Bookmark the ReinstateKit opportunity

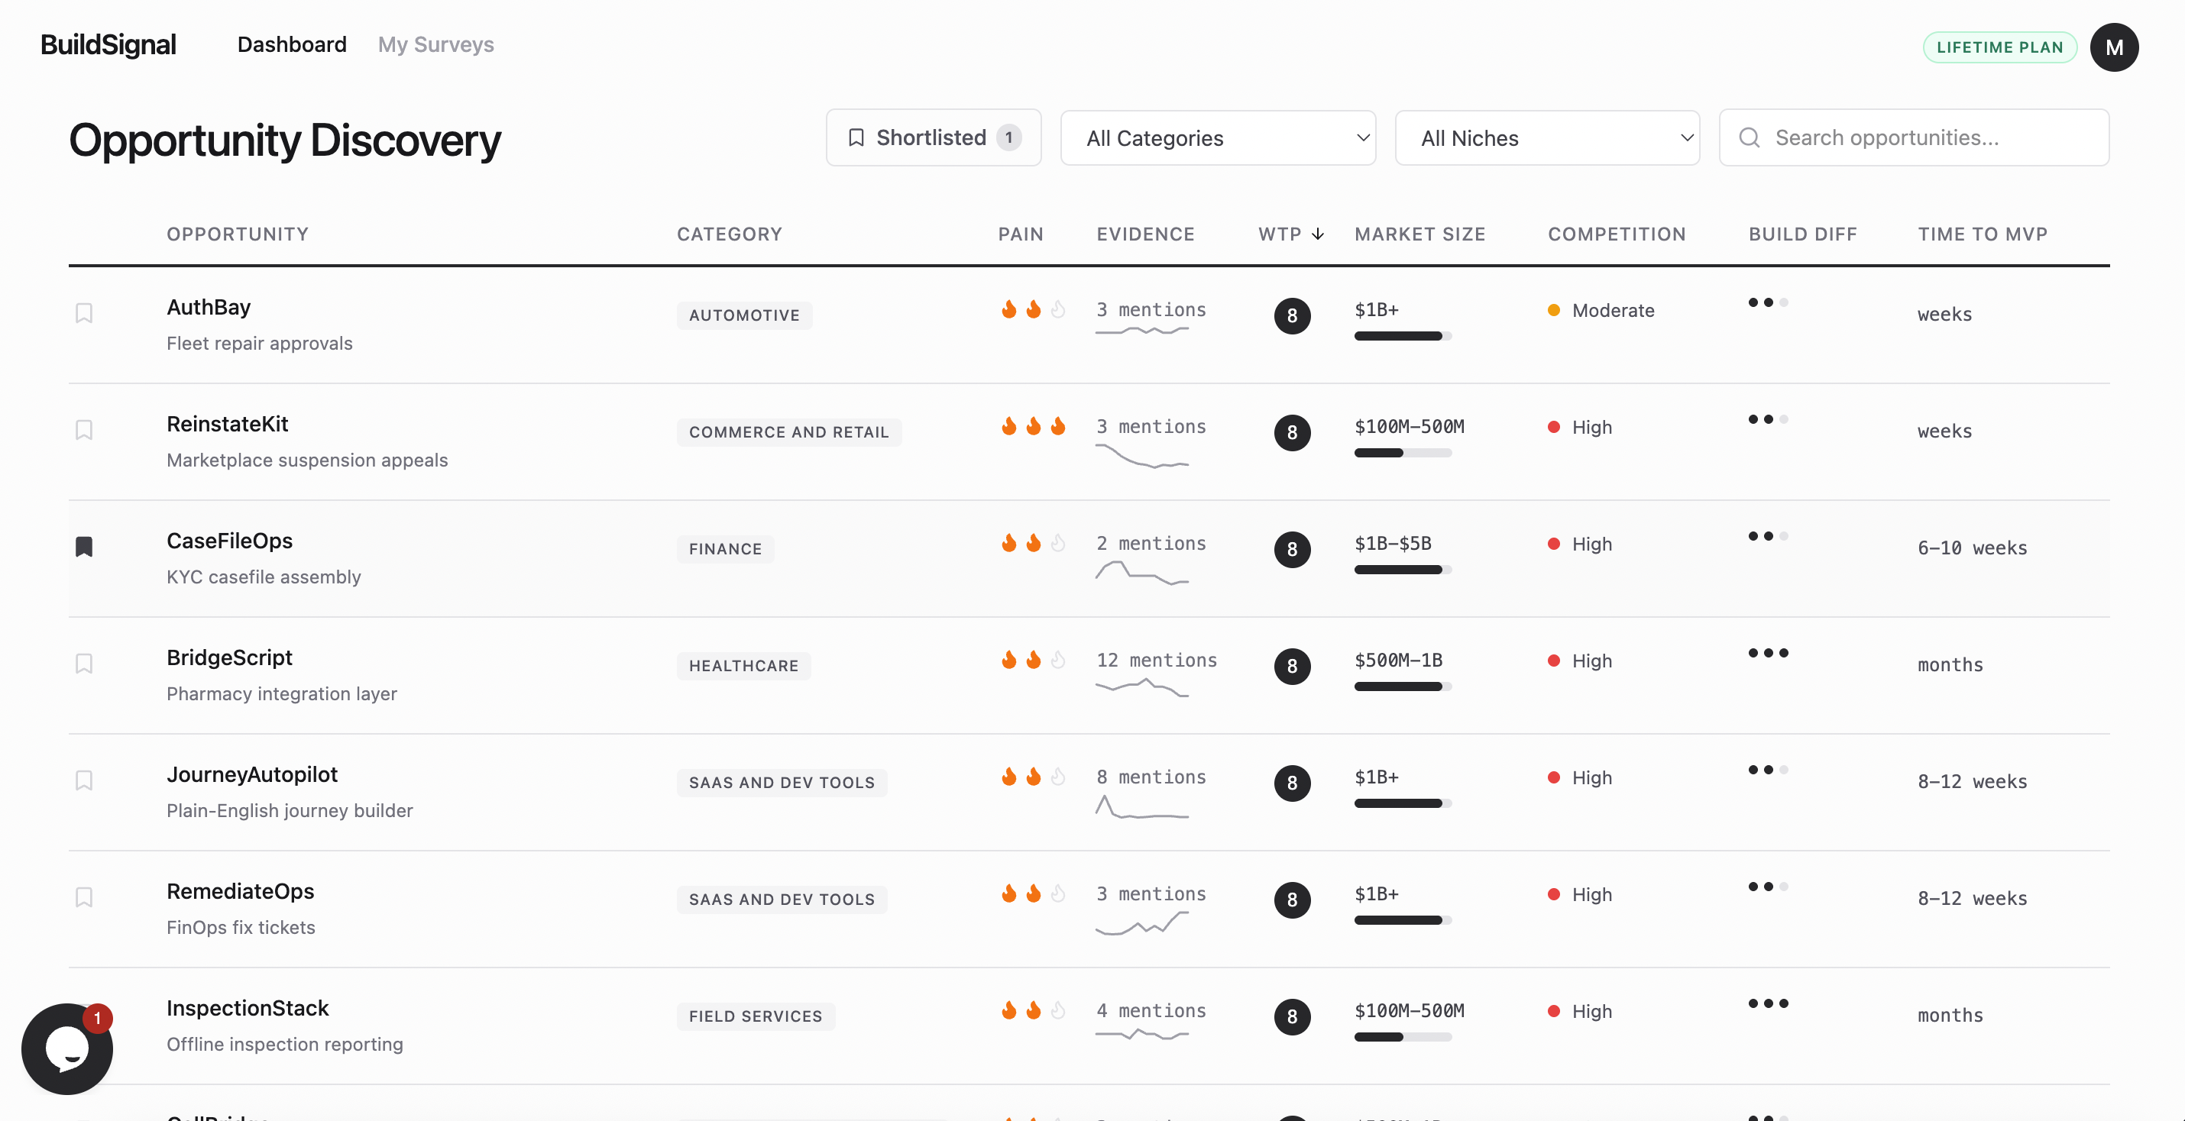[x=84, y=430]
